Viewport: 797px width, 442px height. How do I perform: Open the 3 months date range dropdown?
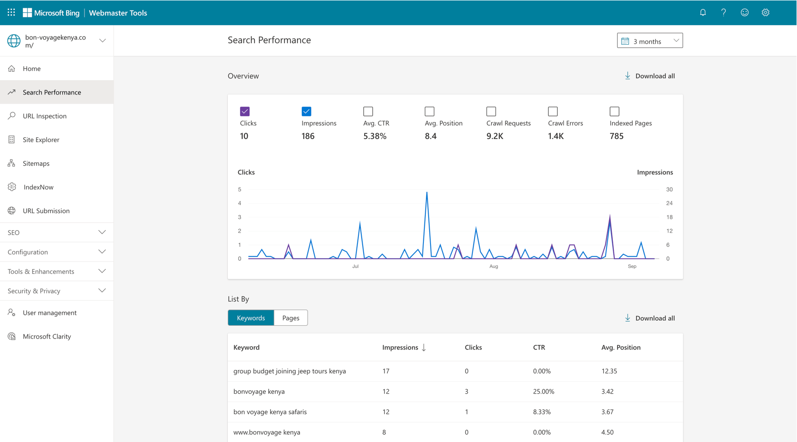pos(649,41)
